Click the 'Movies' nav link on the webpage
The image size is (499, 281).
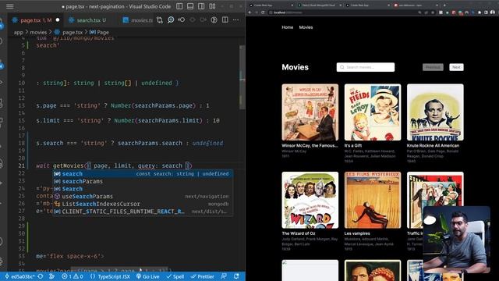pyautogui.click(x=306, y=27)
